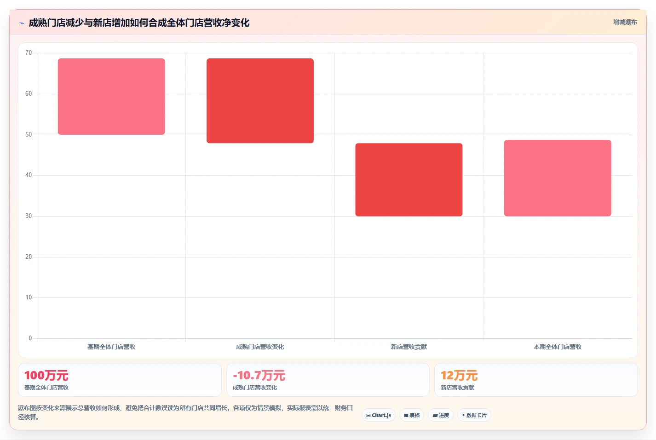Click the y-axis value 10
This screenshot has height=440, width=656.
[x=29, y=297]
